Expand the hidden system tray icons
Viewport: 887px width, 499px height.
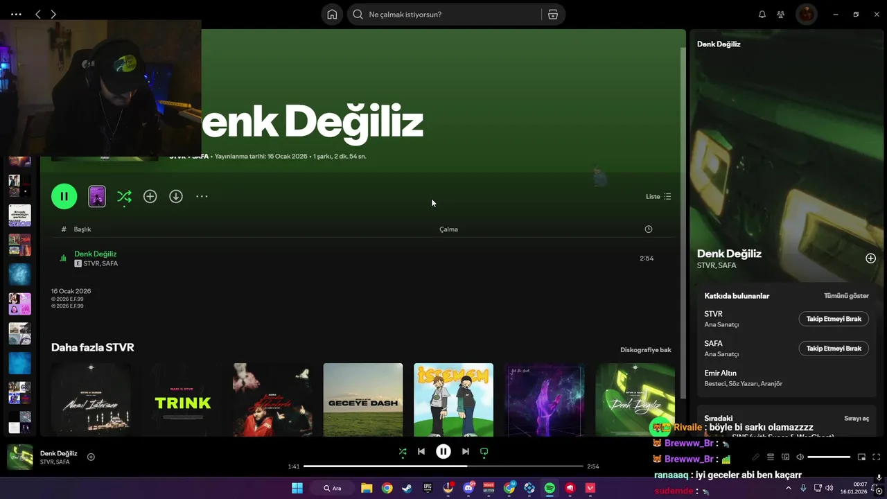point(788,488)
